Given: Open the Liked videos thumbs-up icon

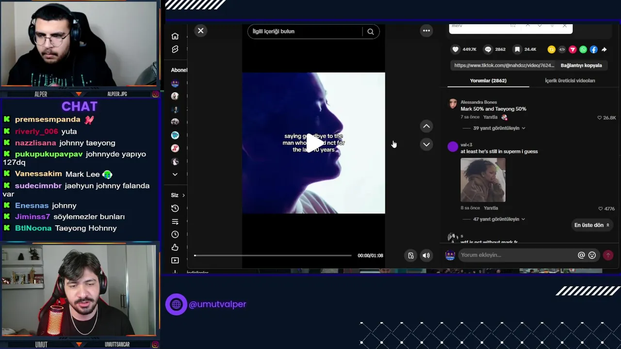Looking at the screenshot, I should coord(175,248).
